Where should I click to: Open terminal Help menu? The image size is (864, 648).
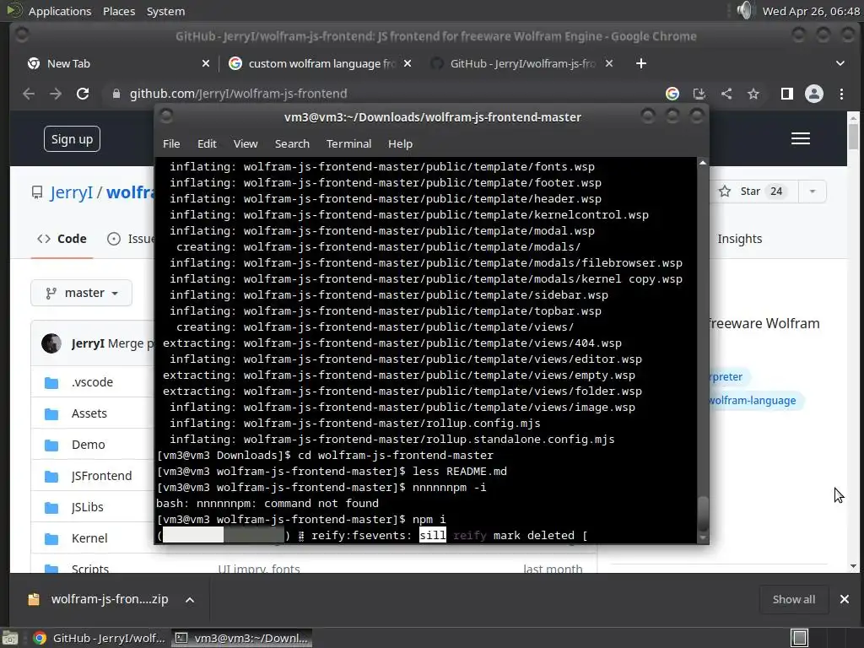400,143
